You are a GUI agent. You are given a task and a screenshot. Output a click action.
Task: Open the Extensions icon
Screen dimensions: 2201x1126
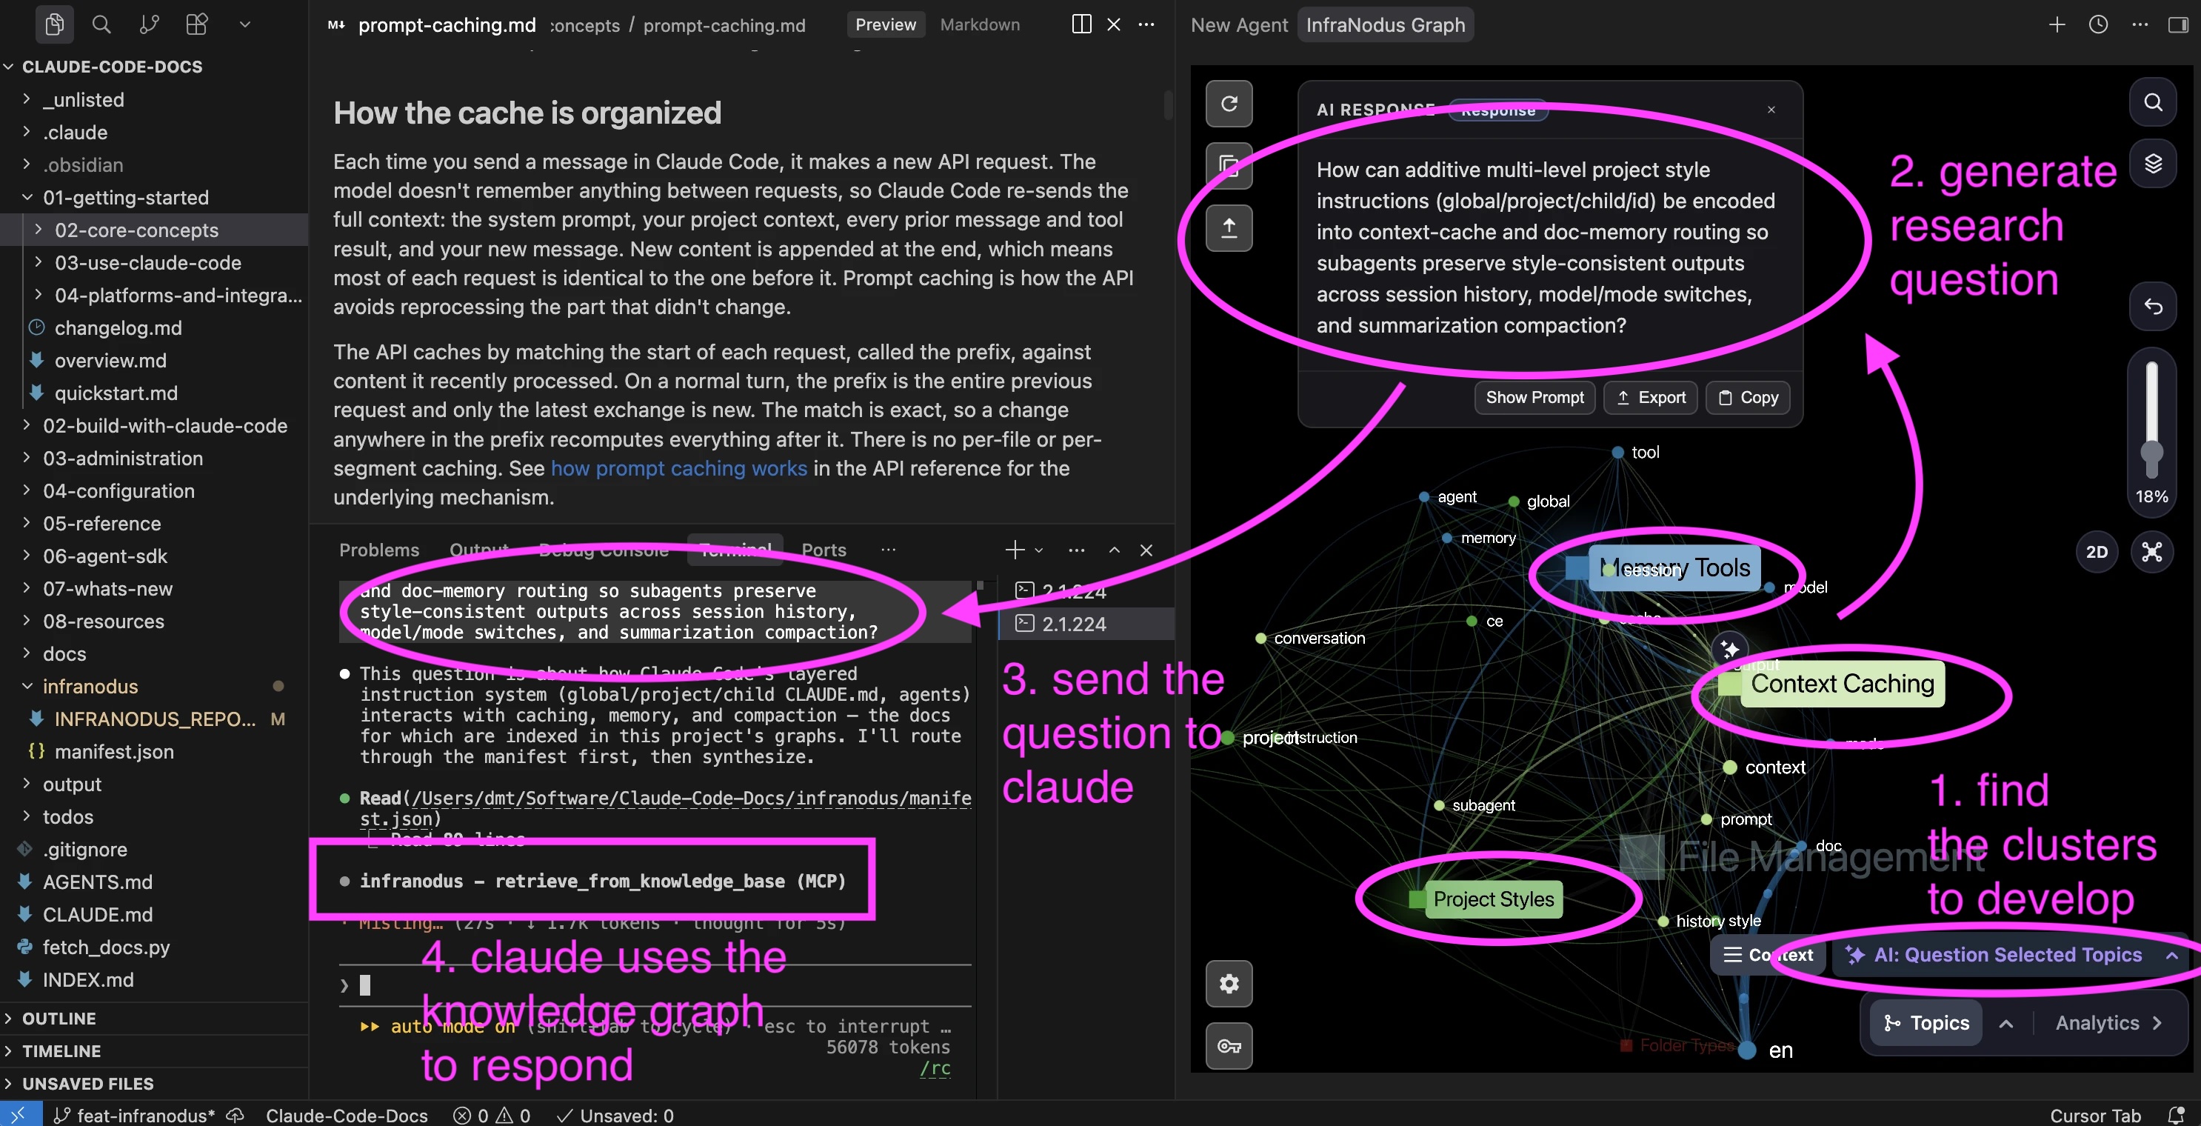pyautogui.click(x=196, y=24)
